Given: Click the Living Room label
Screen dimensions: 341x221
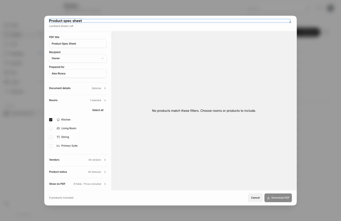Looking at the screenshot, I should (69, 128).
